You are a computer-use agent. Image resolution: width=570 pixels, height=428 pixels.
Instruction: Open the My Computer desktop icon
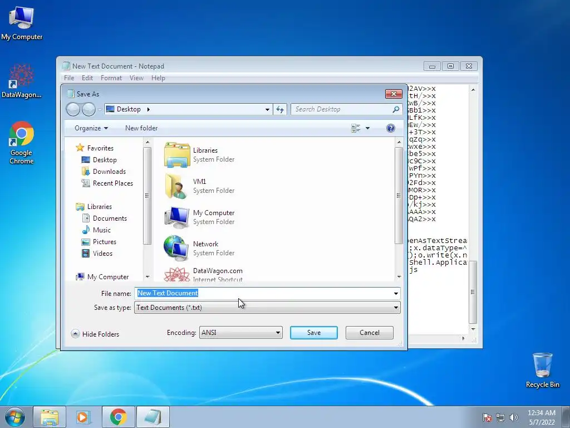(x=22, y=23)
